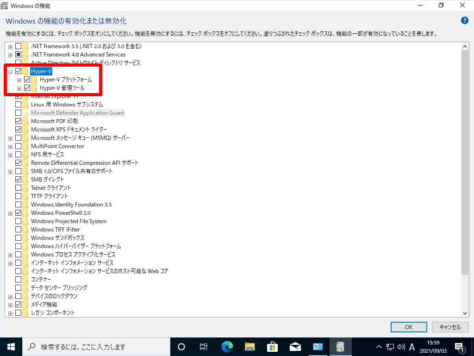Select データ センター ブリッジング row

click(59, 287)
